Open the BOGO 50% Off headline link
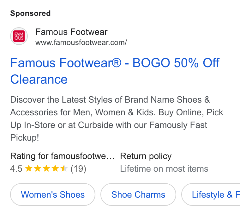 point(115,63)
